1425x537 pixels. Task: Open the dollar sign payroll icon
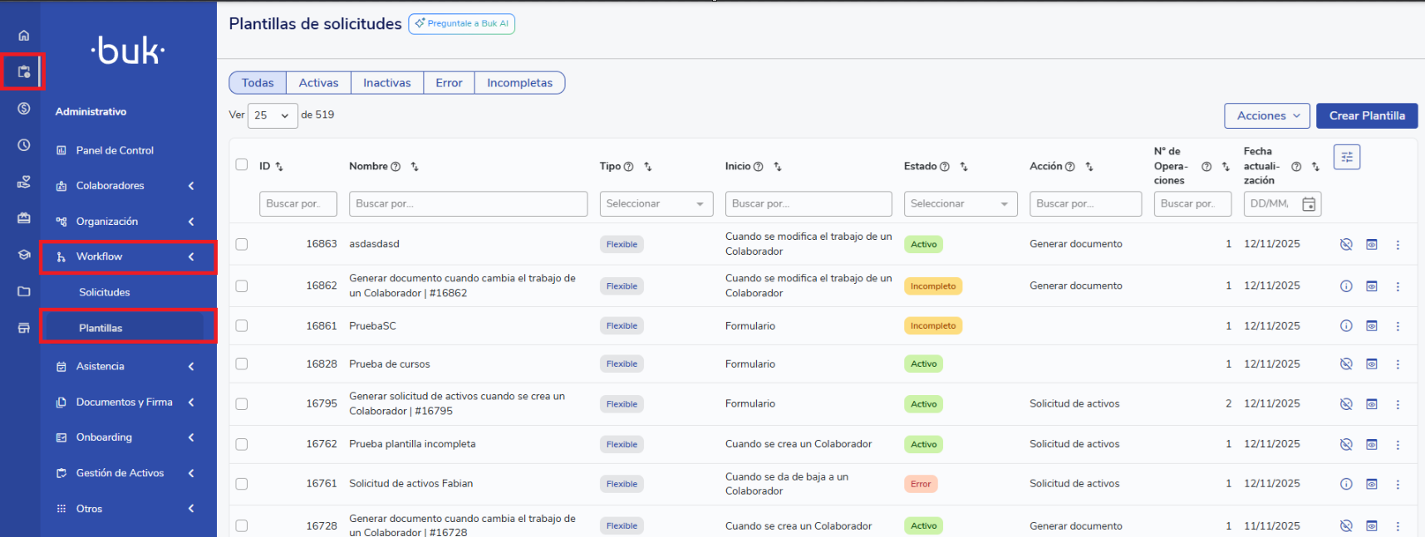(x=23, y=109)
